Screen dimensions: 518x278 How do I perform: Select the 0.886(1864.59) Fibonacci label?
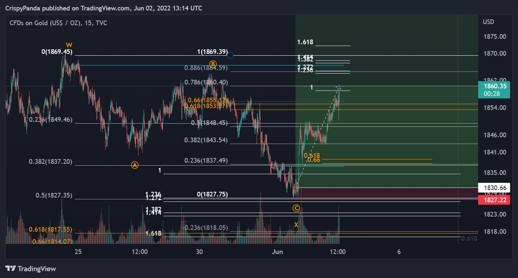(206, 68)
